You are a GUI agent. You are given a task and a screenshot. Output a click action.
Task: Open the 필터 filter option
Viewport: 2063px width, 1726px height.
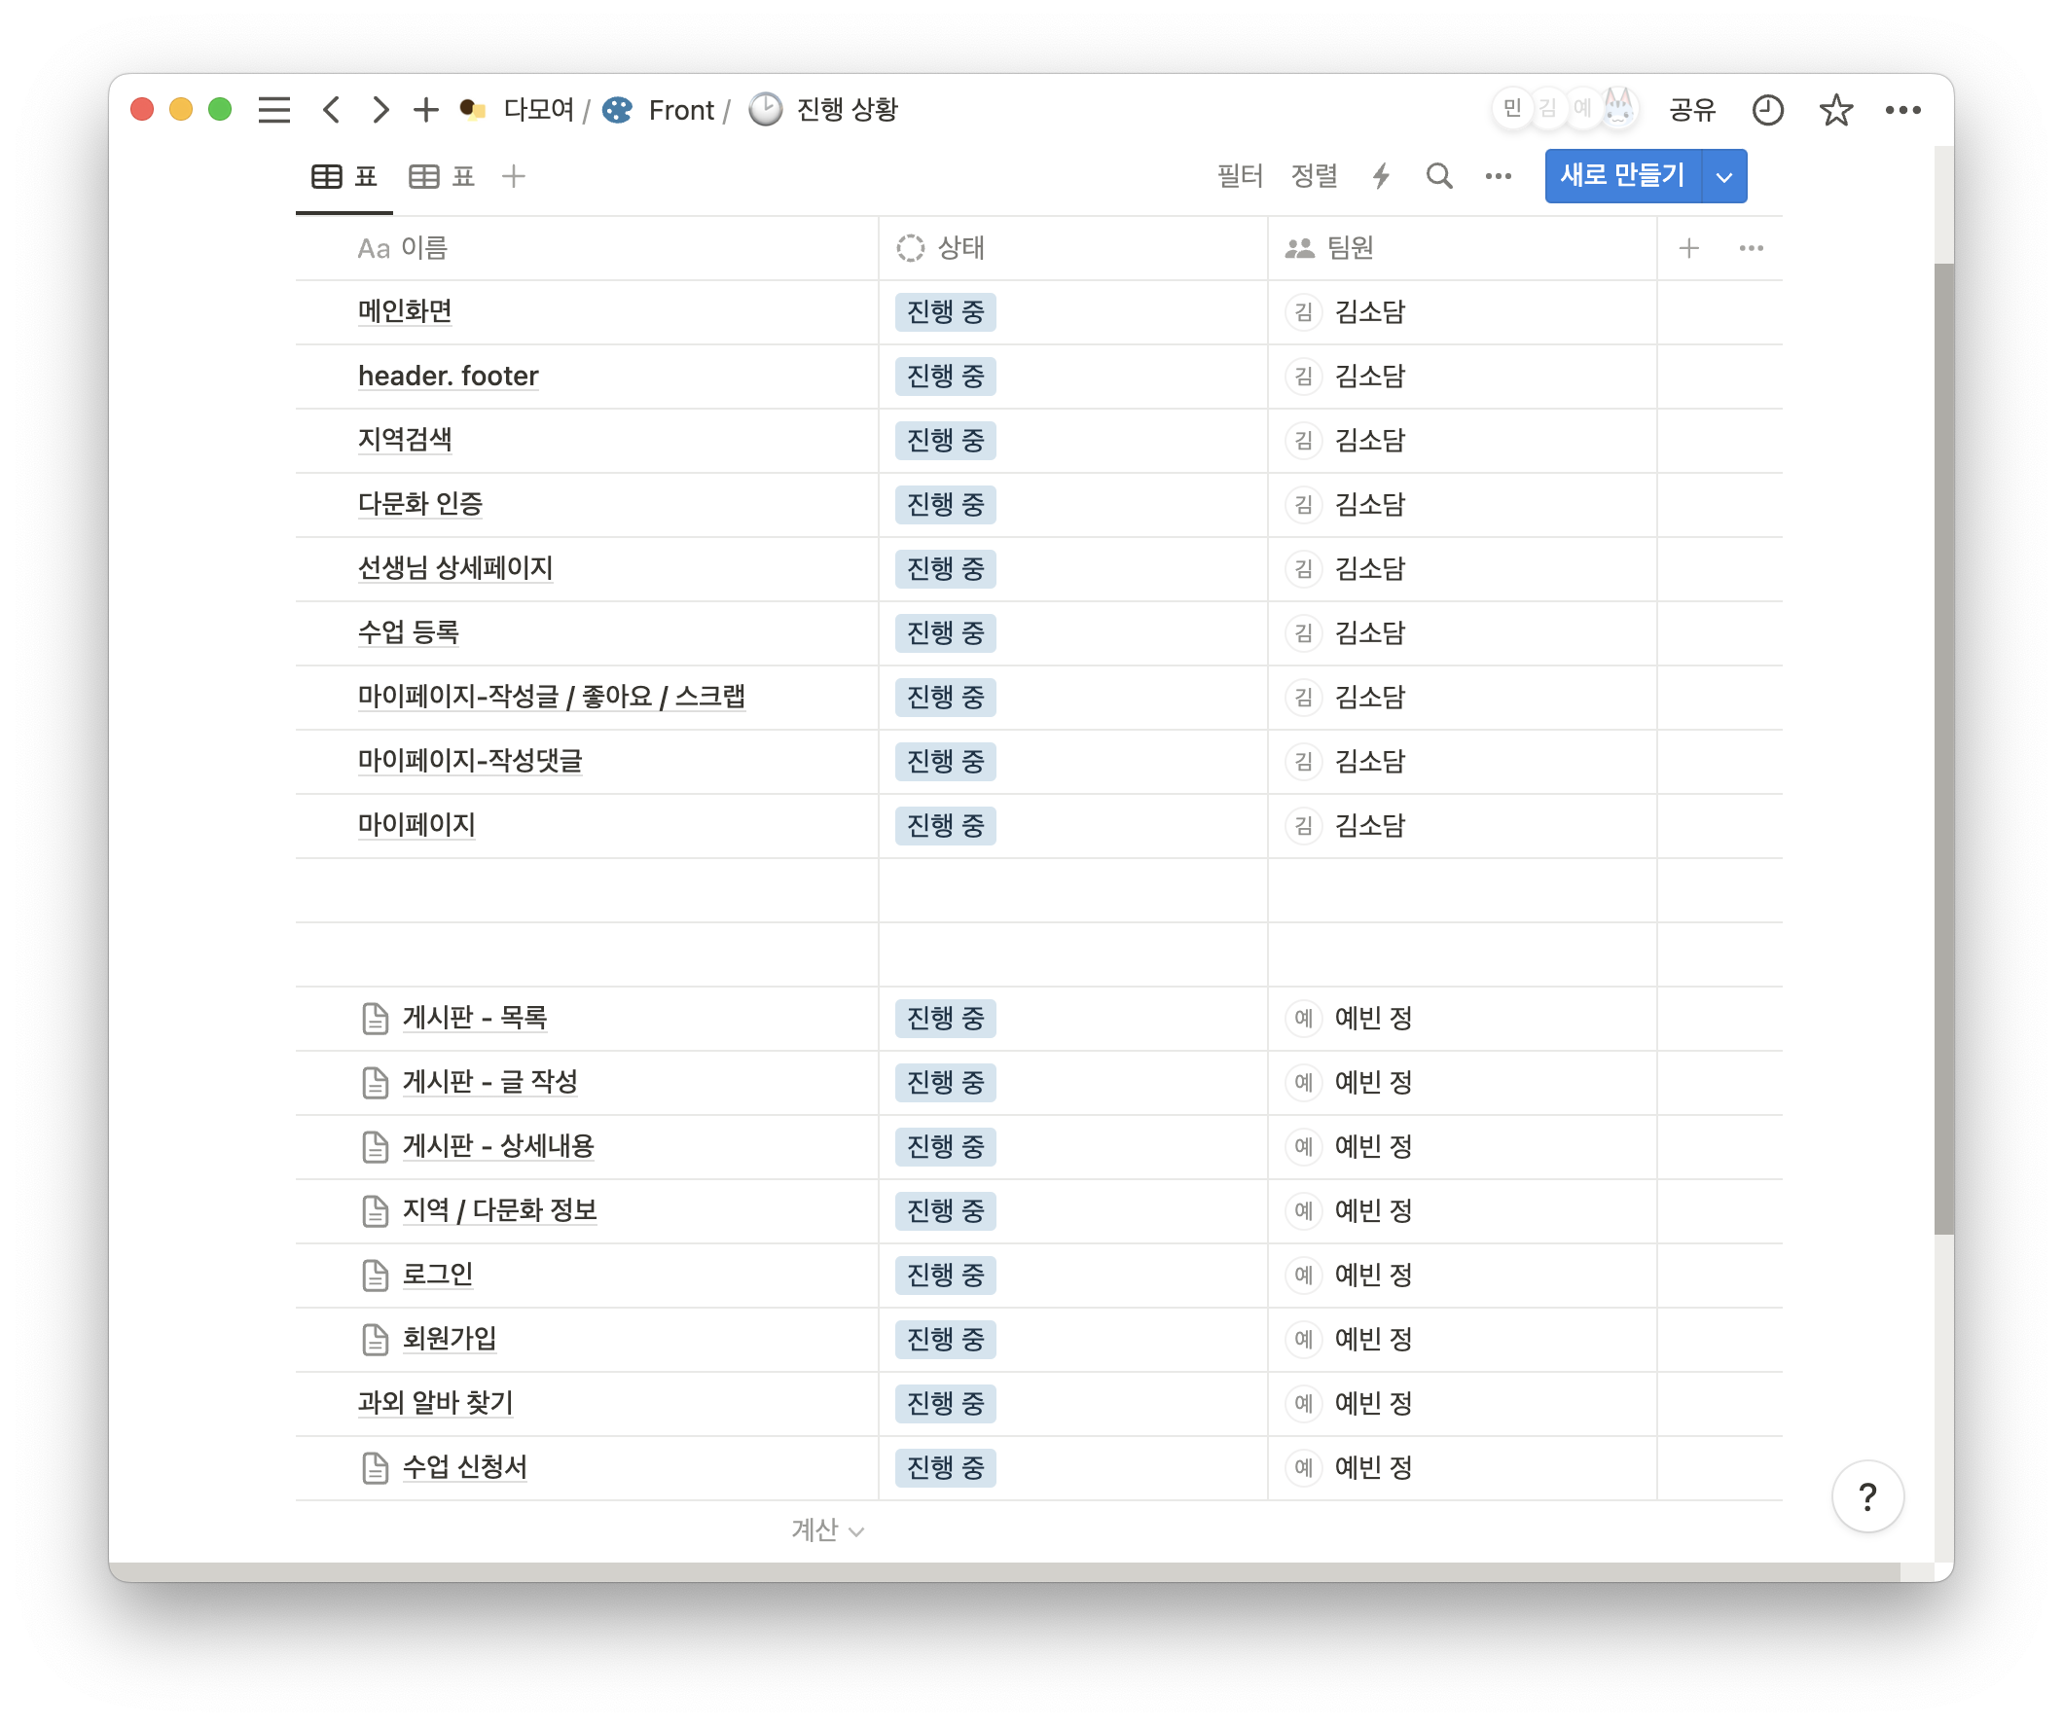(1240, 177)
